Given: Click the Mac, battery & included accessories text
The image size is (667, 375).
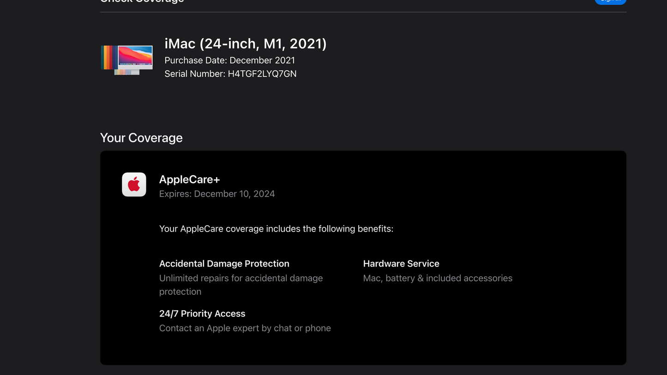Looking at the screenshot, I should [437, 278].
